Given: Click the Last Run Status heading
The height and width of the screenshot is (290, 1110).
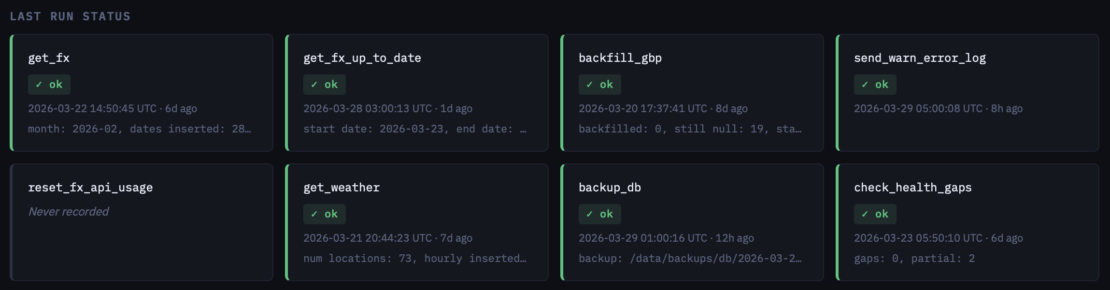Looking at the screenshot, I should [x=70, y=16].
